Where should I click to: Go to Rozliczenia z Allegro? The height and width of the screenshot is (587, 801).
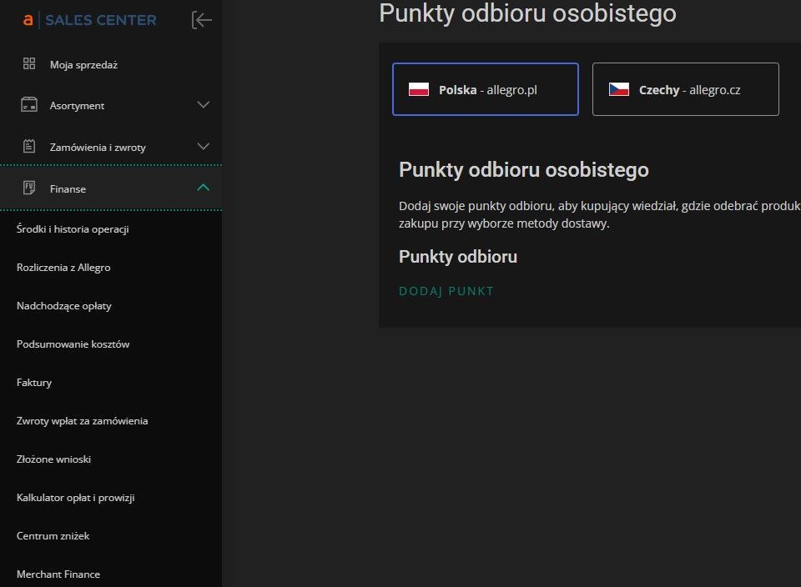click(x=63, y=268)
